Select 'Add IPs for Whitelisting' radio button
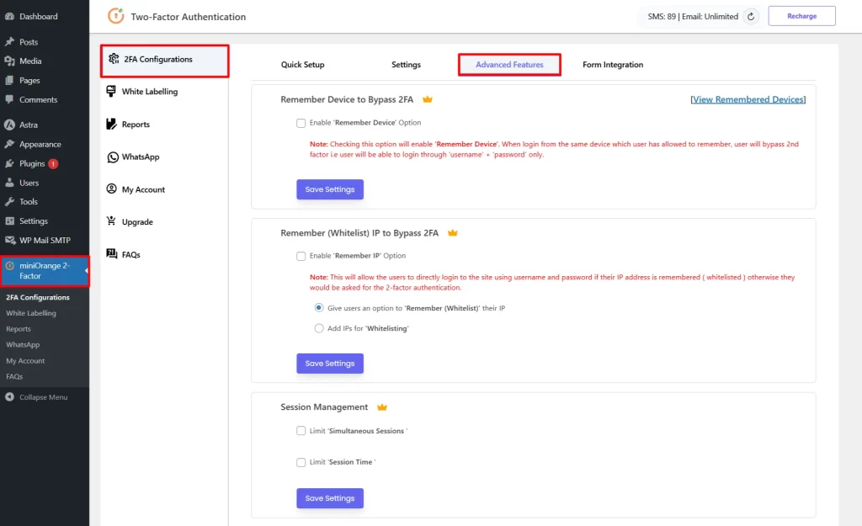Image resolution: width=862 pixels, height=526 pixels. coord(319,328)
